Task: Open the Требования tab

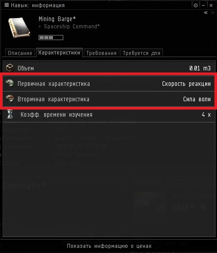Action: click(x=101, y=53)
